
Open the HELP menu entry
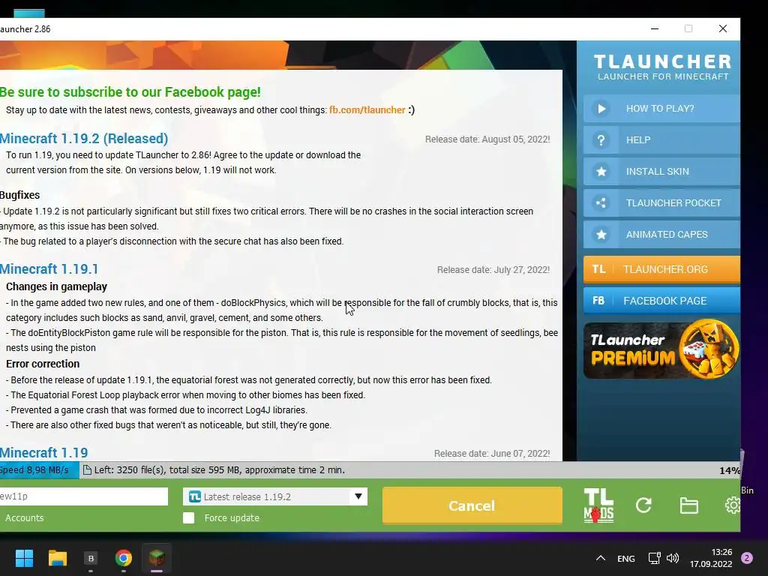point(661,140)
